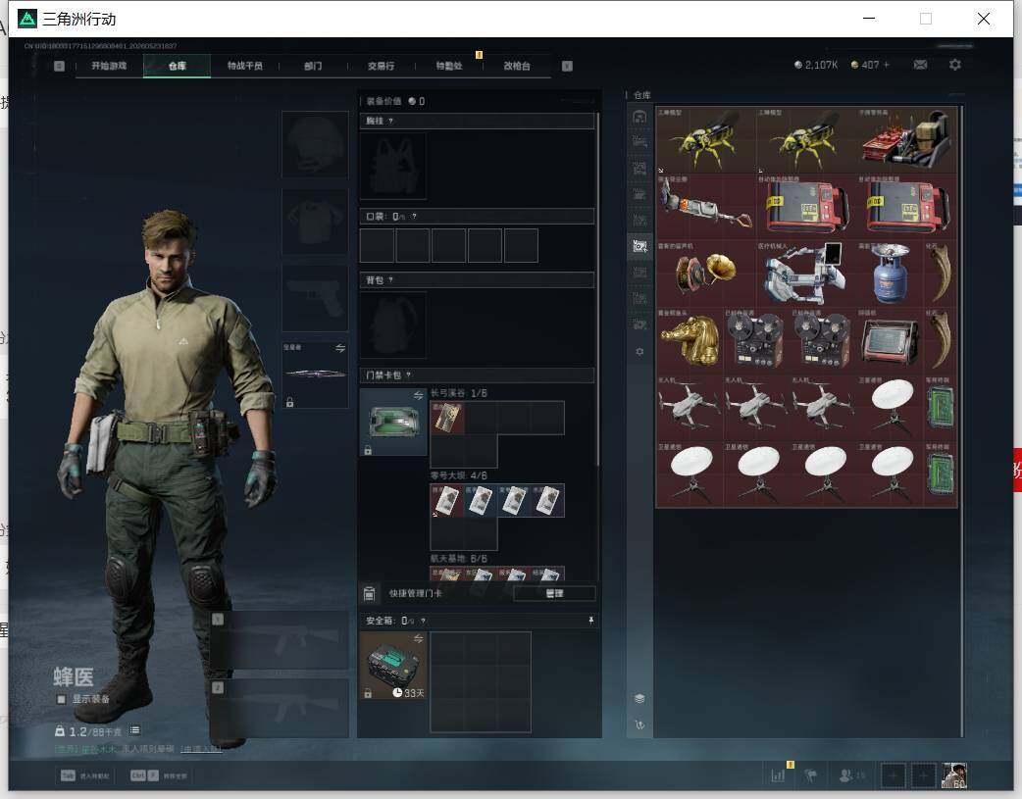Select the 仓库 tab
Viewport: 1022px width, 799px height.
pos(178,66)
